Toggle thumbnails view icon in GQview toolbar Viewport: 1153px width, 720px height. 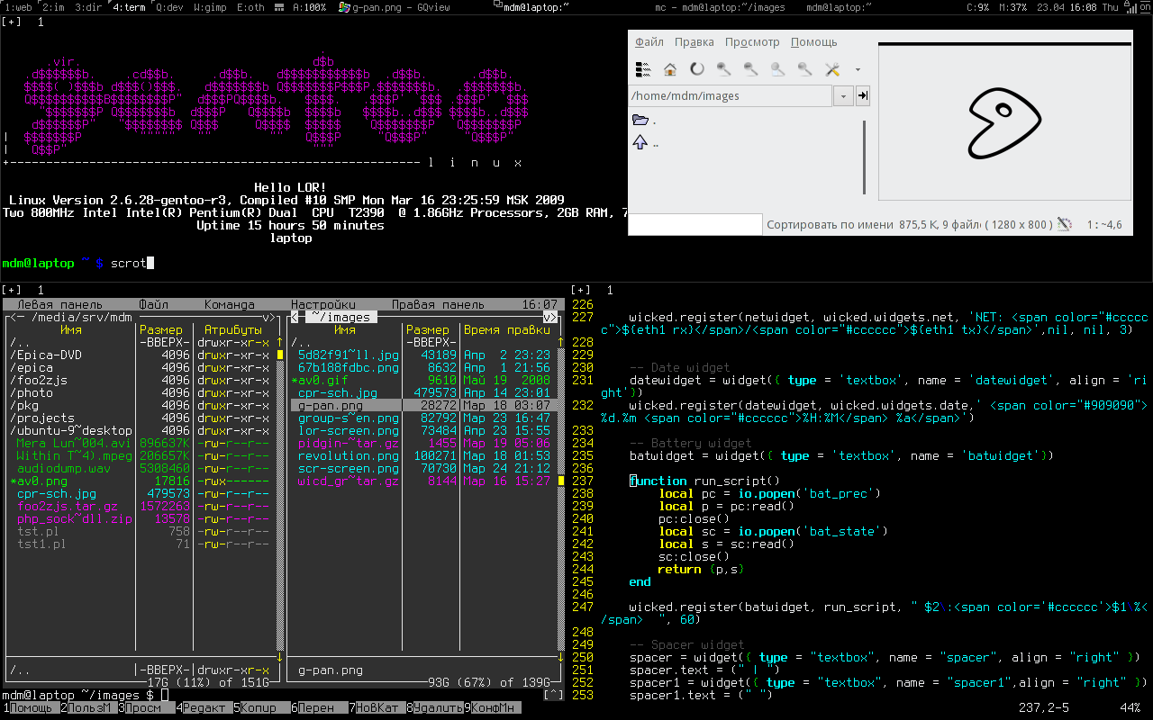pos(643,68)
